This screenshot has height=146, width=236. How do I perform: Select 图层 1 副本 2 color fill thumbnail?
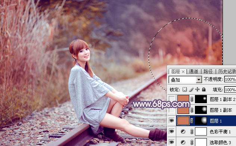pyautogui.click(x=183, y=99)
